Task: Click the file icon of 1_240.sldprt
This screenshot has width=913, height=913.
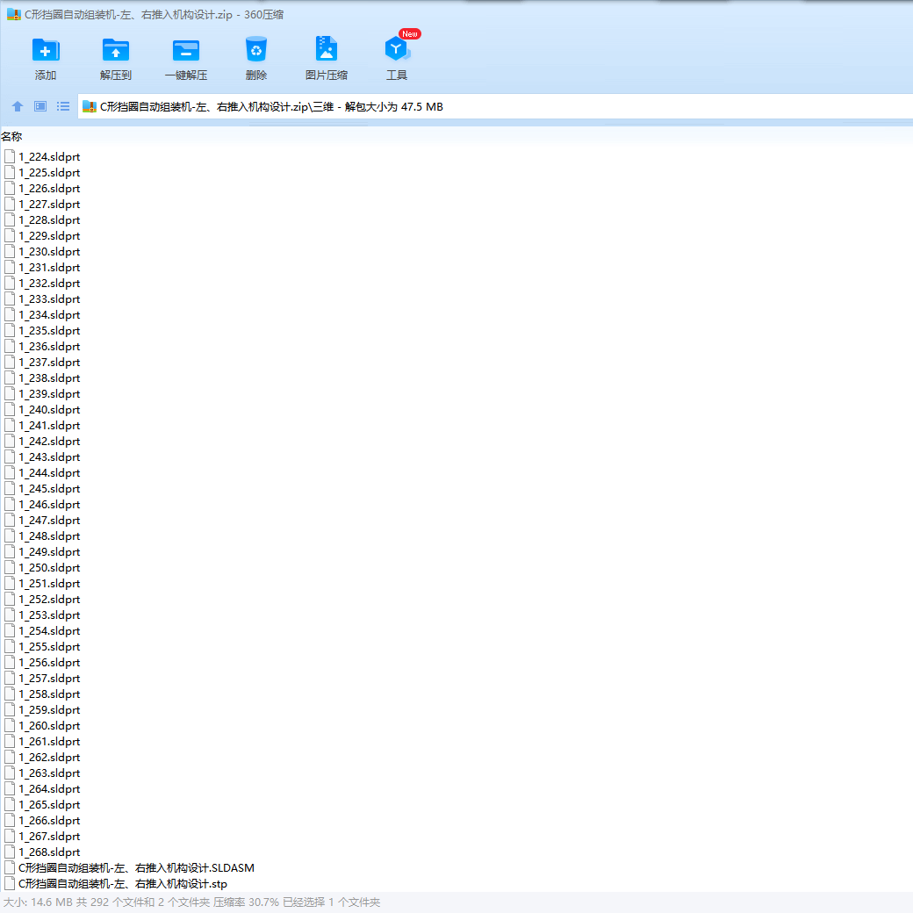Action: [x=10, y=409]
